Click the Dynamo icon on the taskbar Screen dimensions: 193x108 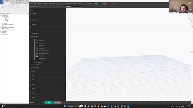[x=128, y=106]
